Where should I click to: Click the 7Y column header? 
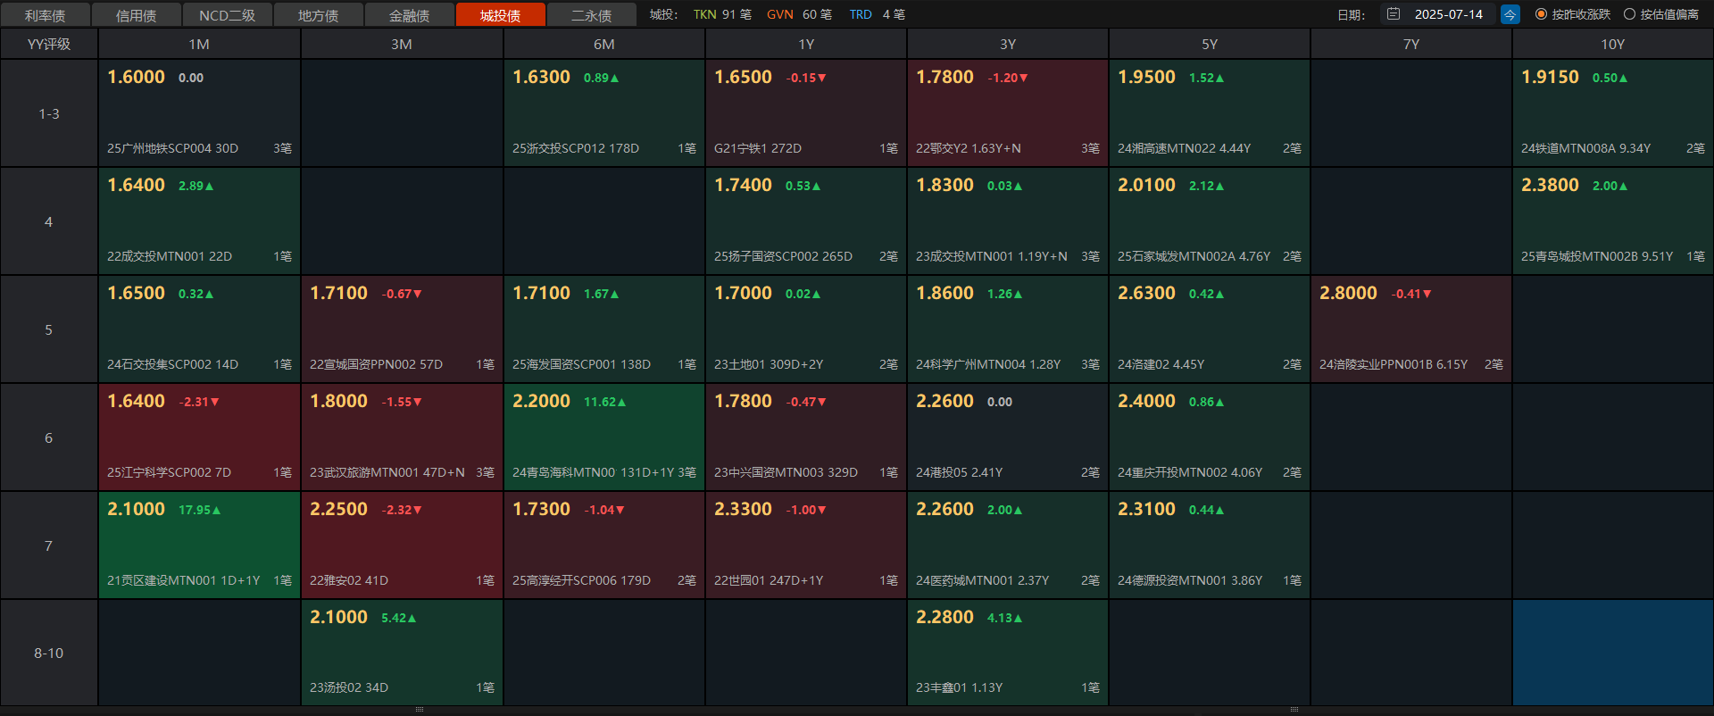point(1411,44)
